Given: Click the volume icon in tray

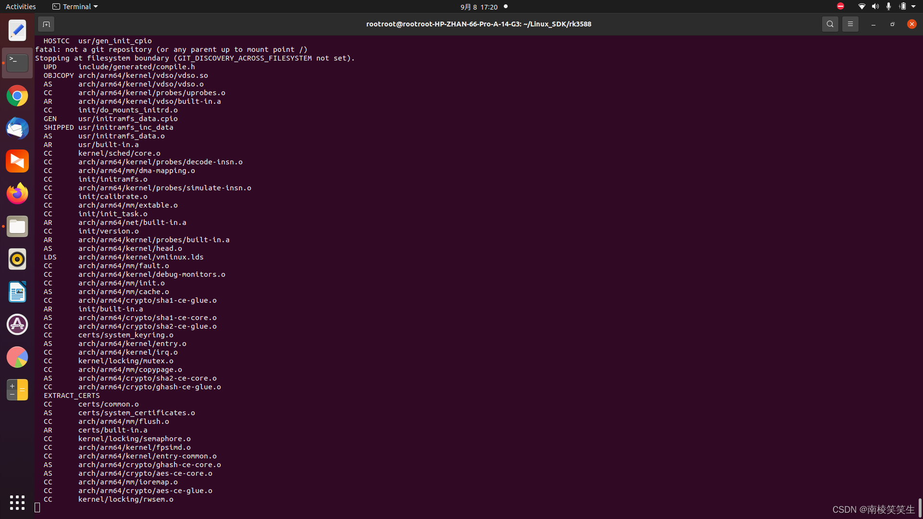Looking at the screenshot, I should coord(875,7).
